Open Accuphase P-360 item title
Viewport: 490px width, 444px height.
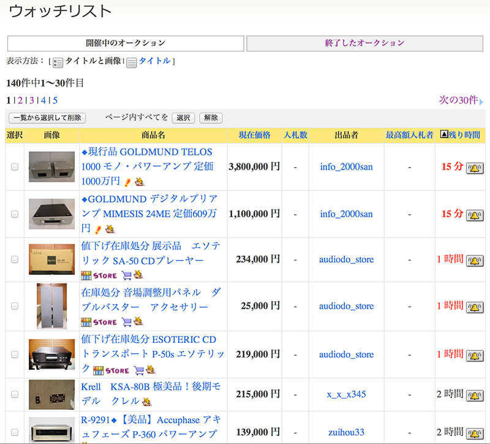click(x=151, y=427)
